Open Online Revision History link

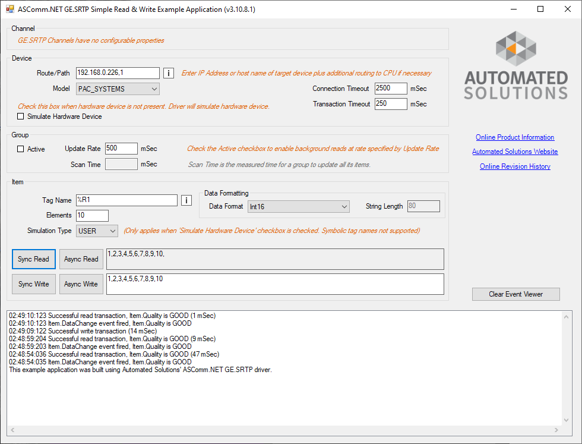click(515, 166)
